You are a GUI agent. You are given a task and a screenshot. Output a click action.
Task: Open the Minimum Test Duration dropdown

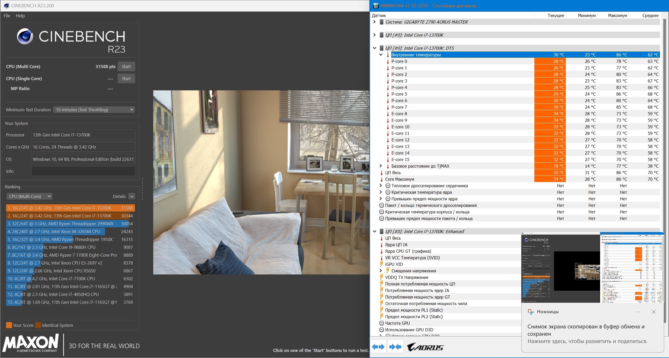pos(94,110)
